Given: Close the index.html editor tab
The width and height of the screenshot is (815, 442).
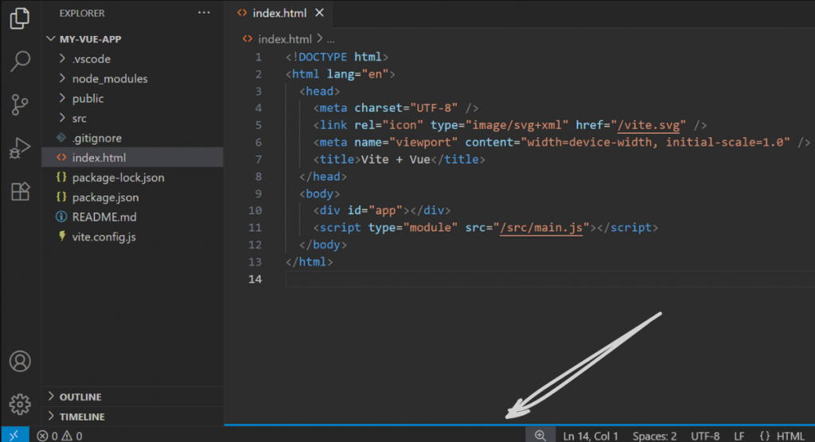Looking at the screenshot, I should [319, 13].
